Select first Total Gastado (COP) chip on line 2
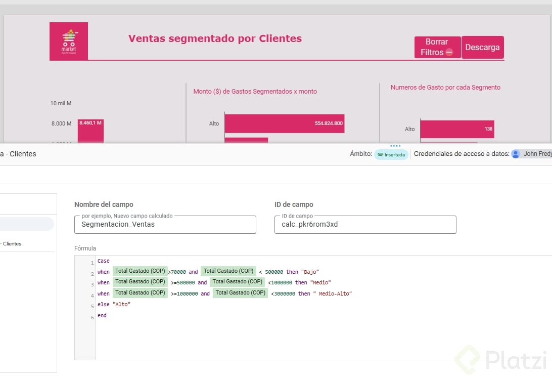552x379 pixels. click(140, 271)
